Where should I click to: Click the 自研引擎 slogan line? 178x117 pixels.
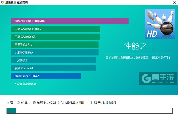[x=138, y=57]
